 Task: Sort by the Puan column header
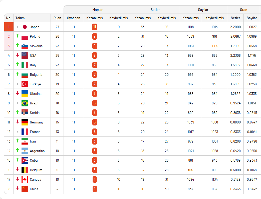57,18
